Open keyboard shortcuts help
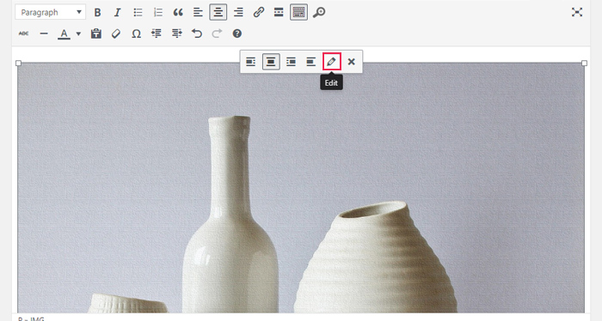Image resolution: width=602 pixels, height=321 pixels. [x=237, y=33]
